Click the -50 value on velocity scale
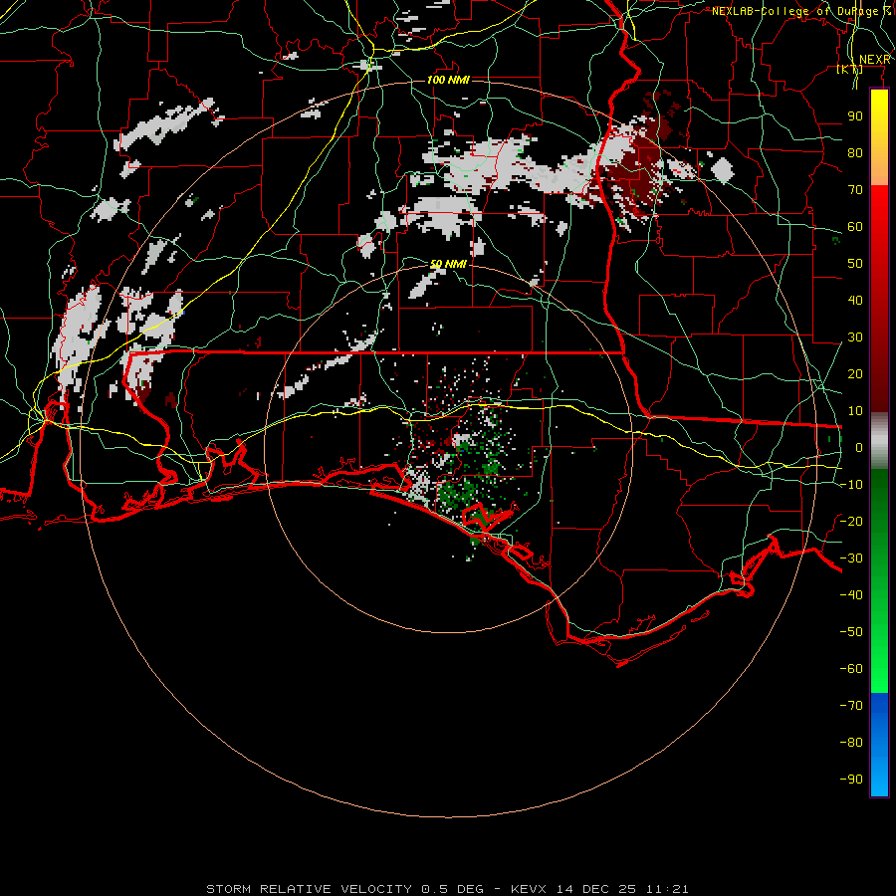Image resolution: width=896 pixels, height=896 pixels. point(851,632)
